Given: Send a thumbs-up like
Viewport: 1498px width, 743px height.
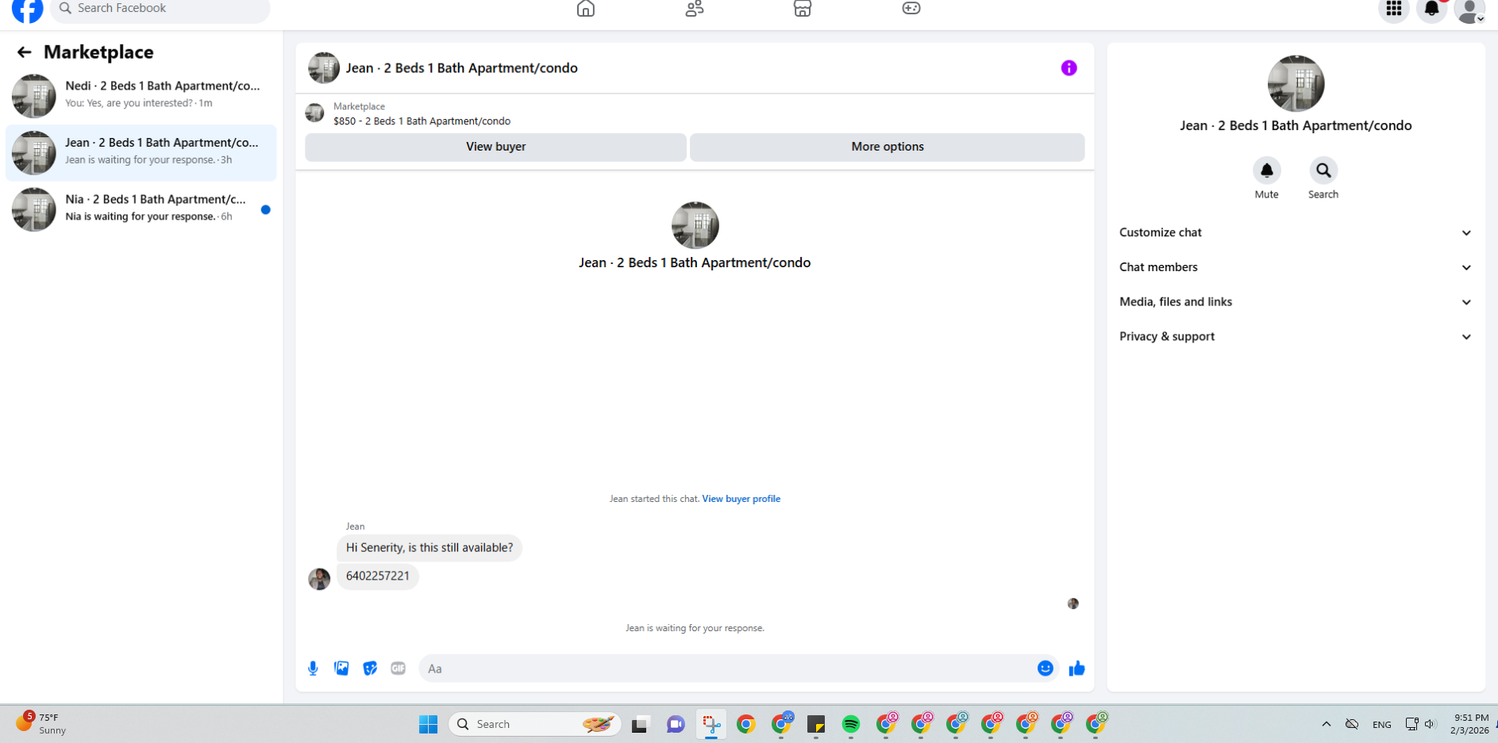Looking at the screenshot, I should (1076, 668).
